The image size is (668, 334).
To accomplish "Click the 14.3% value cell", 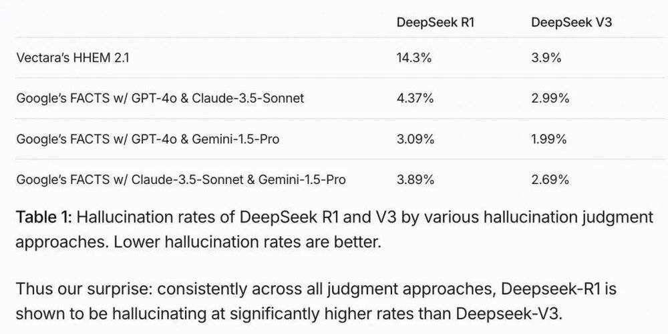I will (x=414, y=57).
